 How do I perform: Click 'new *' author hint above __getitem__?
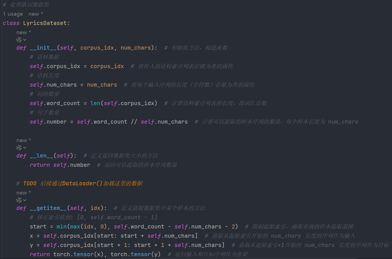[24, 193]
